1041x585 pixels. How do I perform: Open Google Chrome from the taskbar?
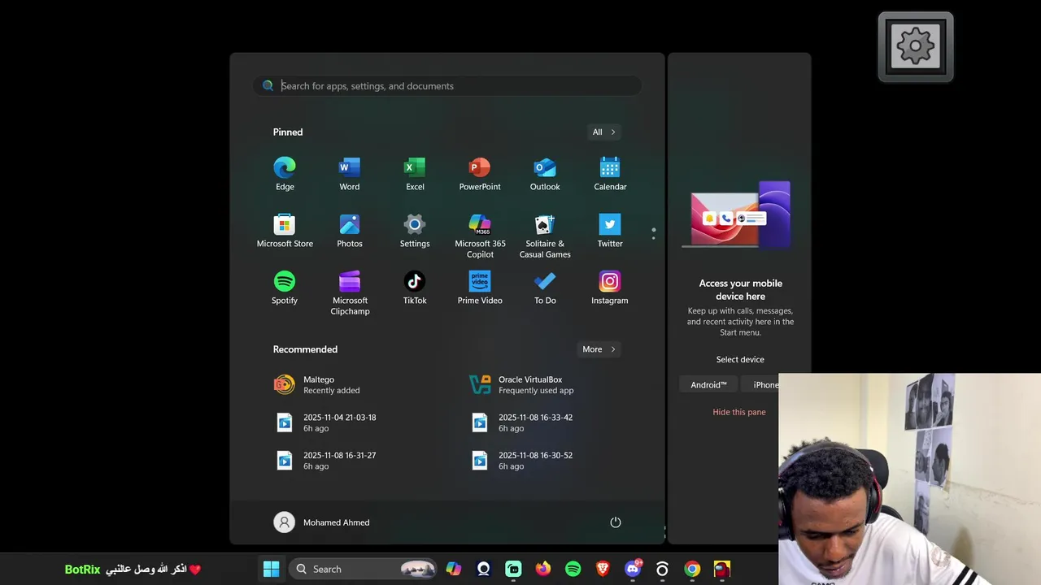tap(692, 569)
